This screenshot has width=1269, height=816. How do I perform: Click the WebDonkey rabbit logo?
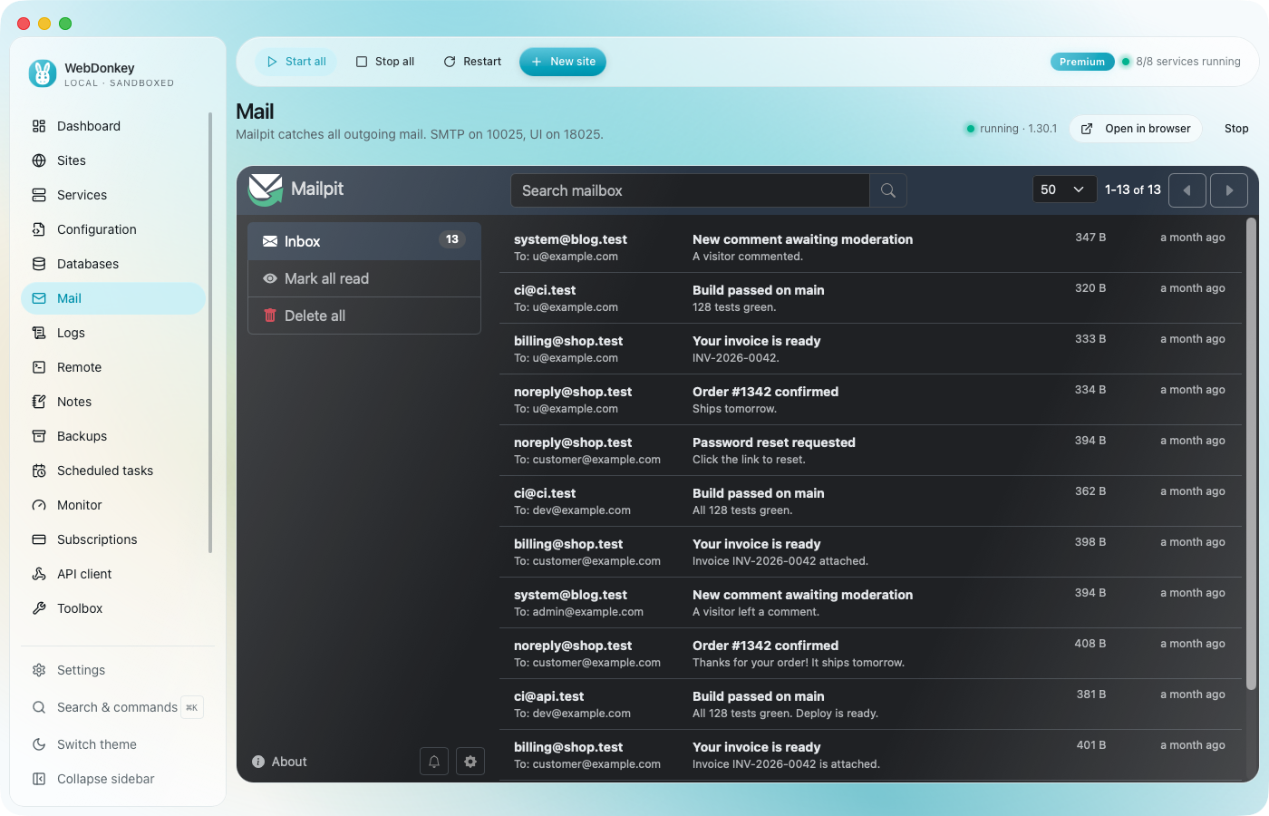(x=43, y=73)
